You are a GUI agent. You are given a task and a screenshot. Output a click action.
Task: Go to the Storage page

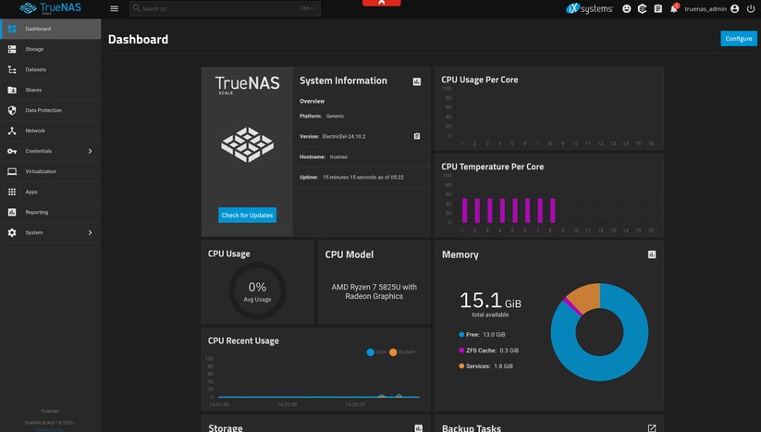[34, 49]
